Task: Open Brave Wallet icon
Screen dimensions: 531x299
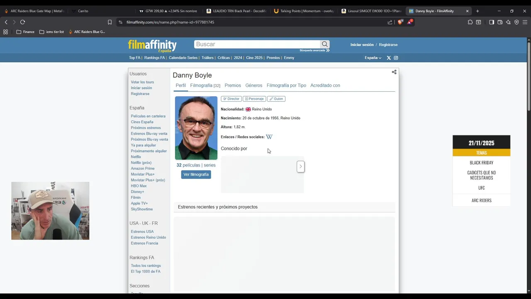Action: [500, 22]
